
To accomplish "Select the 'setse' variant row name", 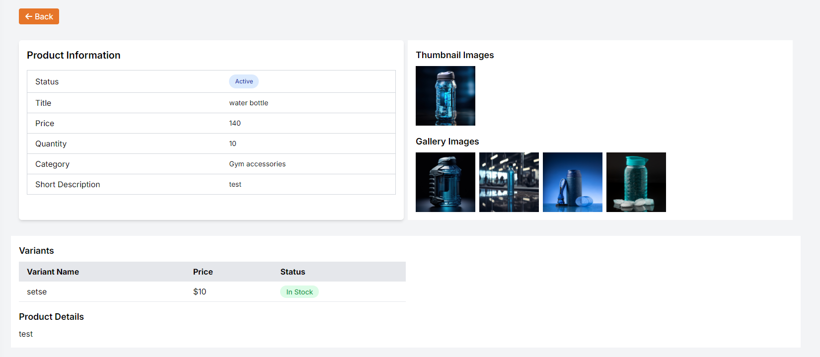I will point(37,291).
